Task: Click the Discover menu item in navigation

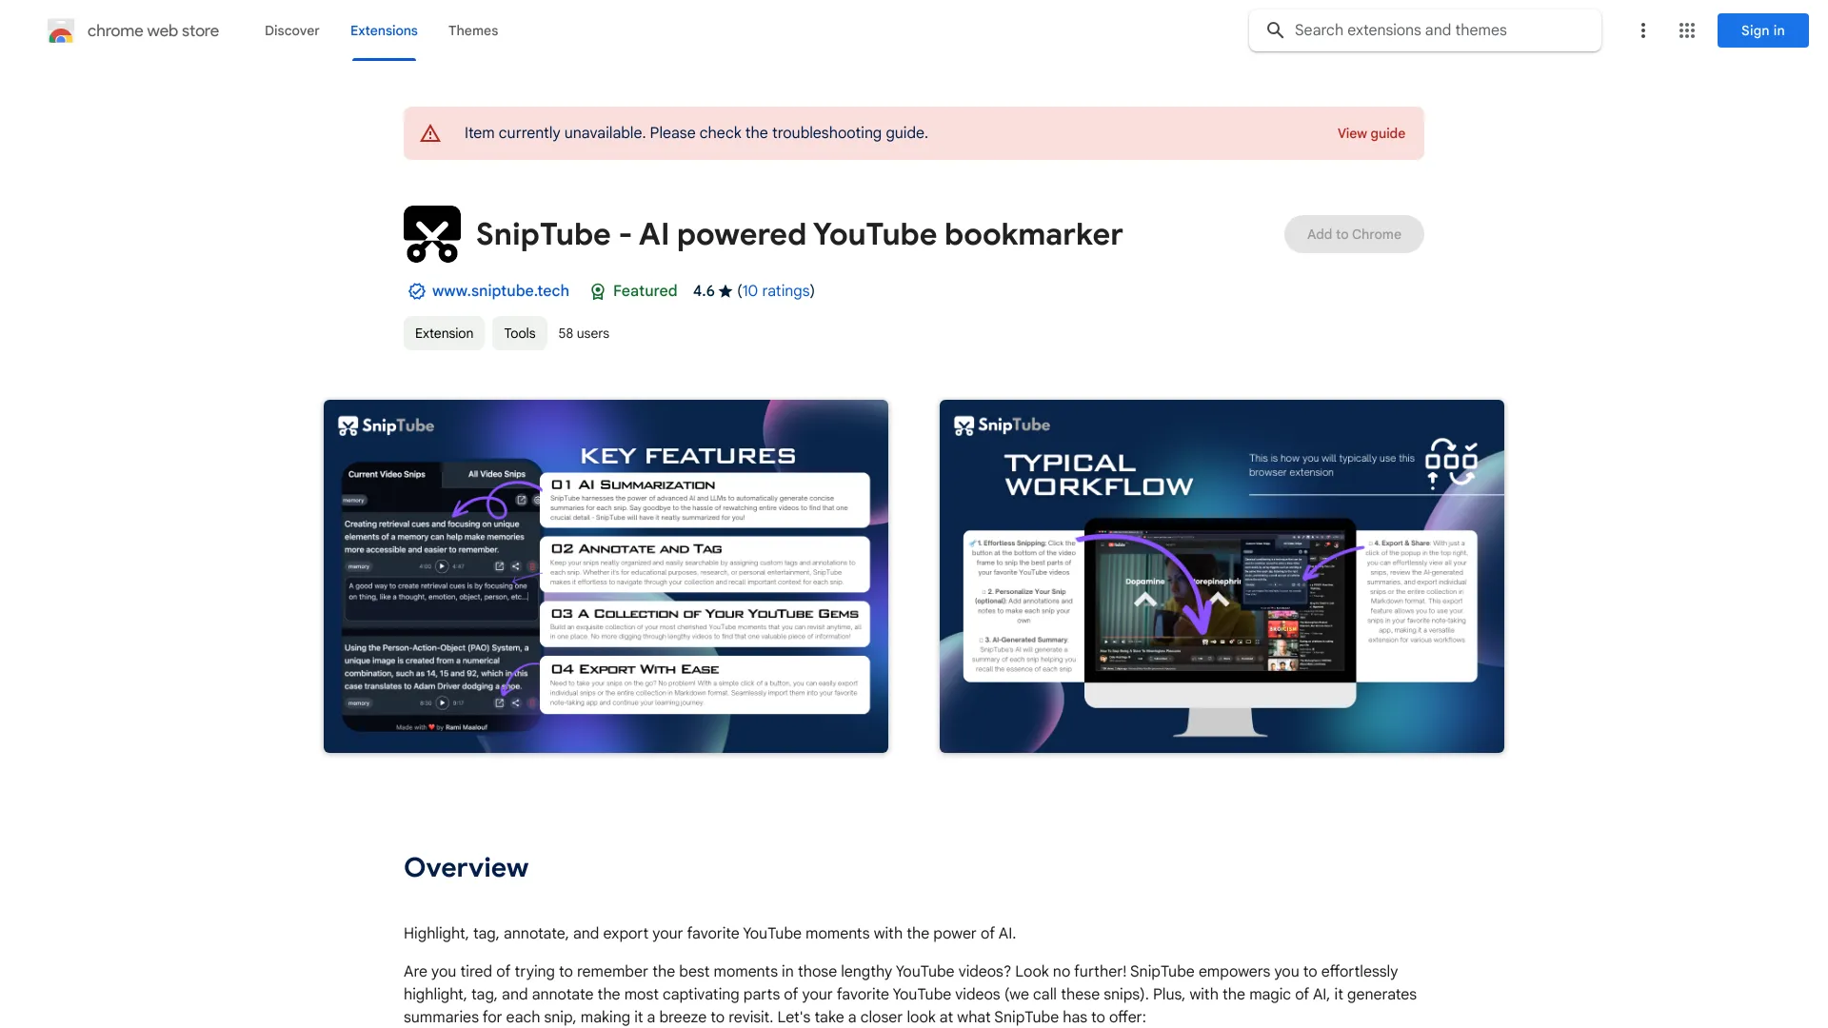Action: [x=291, y=29]
